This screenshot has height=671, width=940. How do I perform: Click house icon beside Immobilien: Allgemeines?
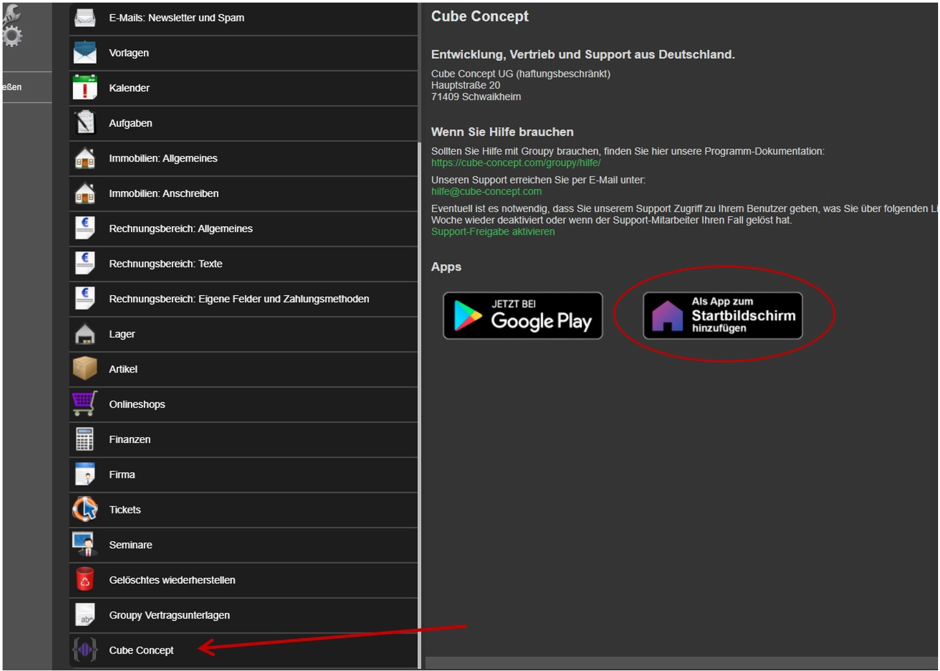click(85, 158)
